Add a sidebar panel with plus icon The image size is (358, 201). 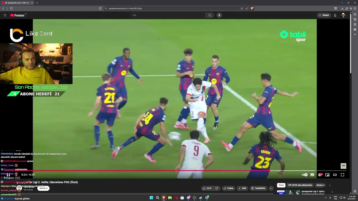tap(355, 34)
